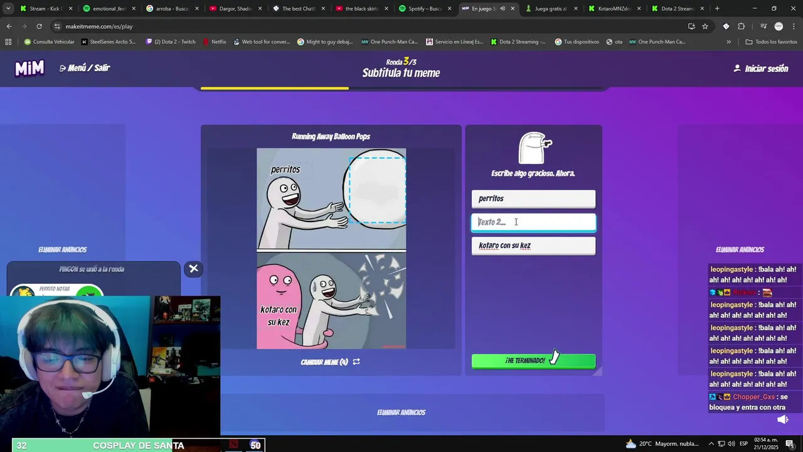Click the MiM logo
This screenshot has width=803, height=452.
(x=29, y=68)
